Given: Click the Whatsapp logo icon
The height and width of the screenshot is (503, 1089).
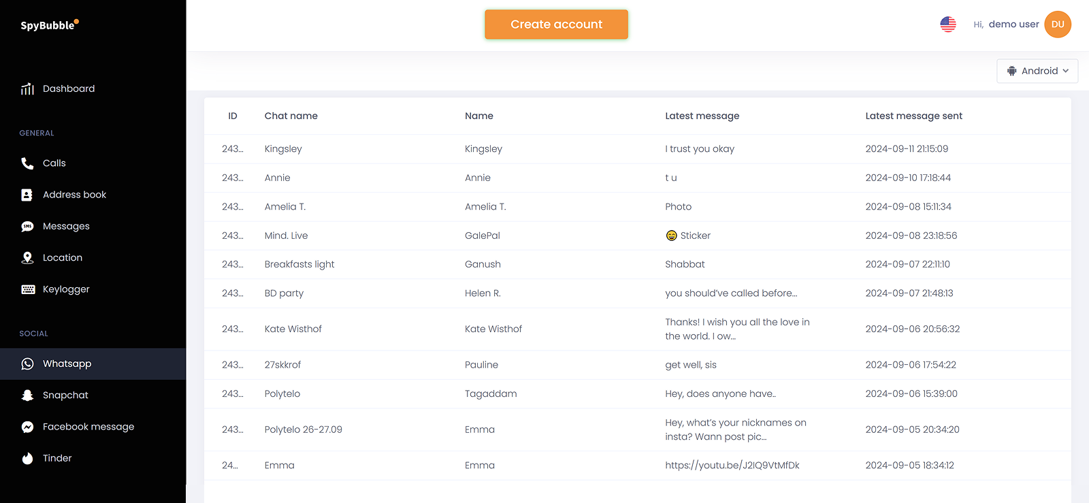Looking at the screenshot, I should tap(27, 364).
